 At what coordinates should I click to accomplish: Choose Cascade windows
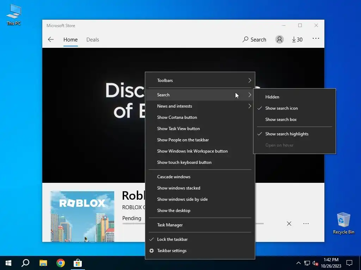coord(200,177)
